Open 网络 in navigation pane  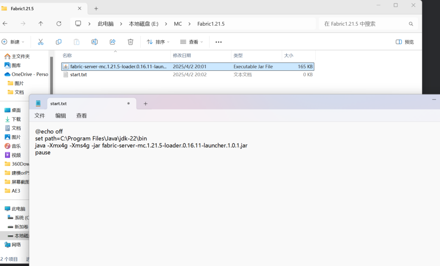pos(13,245)
